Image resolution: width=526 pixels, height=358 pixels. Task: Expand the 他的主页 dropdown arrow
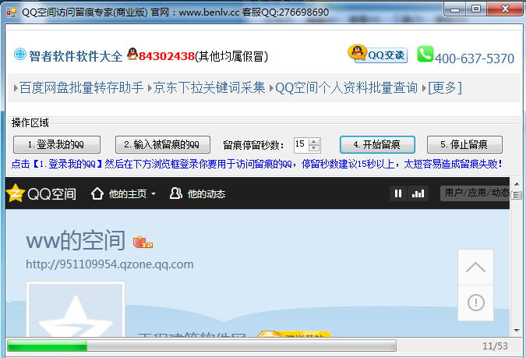pos(154,193)
